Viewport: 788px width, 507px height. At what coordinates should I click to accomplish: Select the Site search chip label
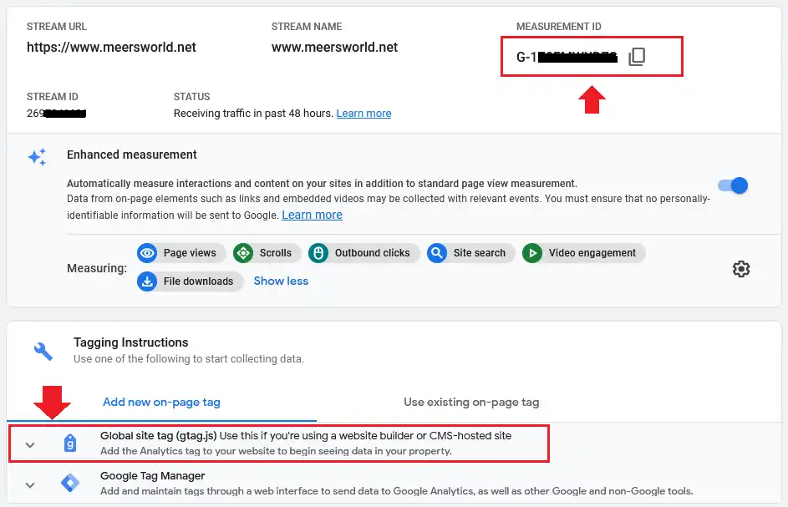click(x=480, y=253)
